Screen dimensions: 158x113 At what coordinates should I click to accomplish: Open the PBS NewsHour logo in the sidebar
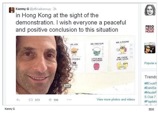pyautogui.click(x=150, y=29)
